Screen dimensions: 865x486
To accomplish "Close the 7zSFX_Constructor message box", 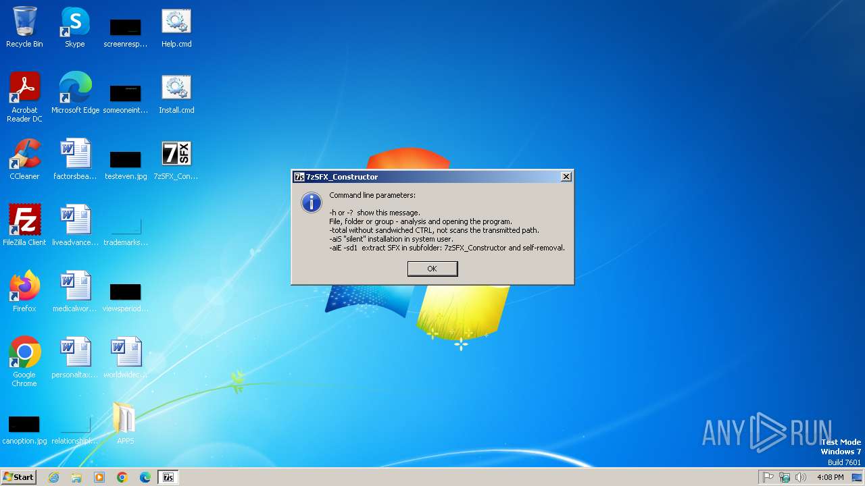I will 566,177.
